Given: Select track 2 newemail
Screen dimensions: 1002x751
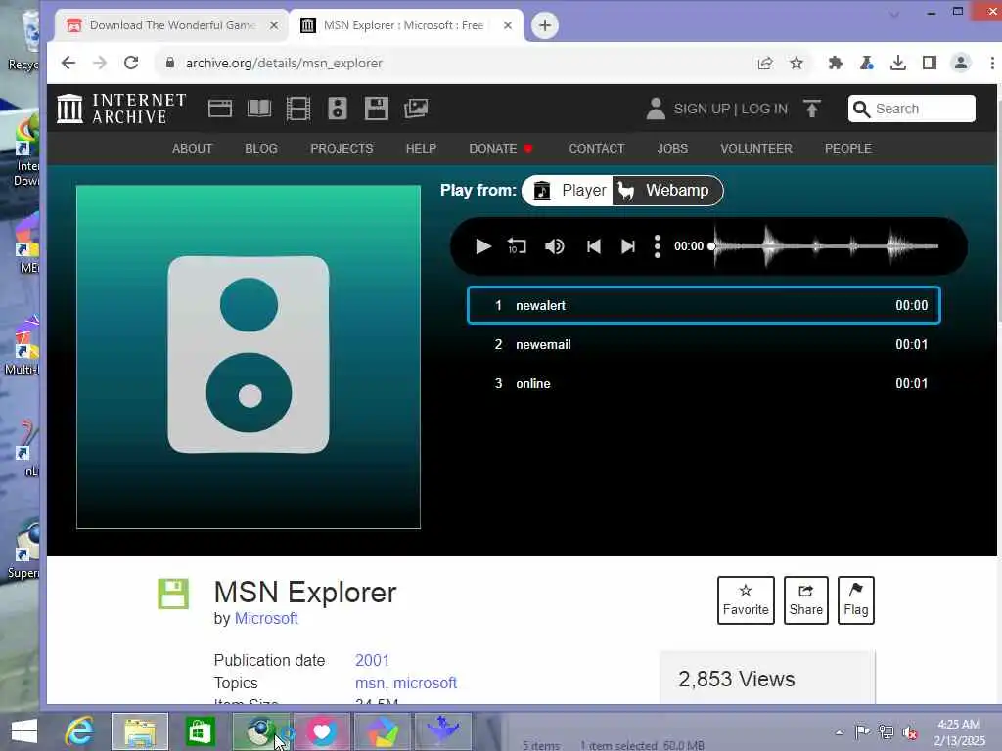Looking at the screenshot, I should coord(704,345).
